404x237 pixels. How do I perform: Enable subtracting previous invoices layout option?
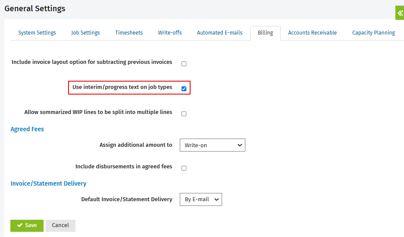184,64
